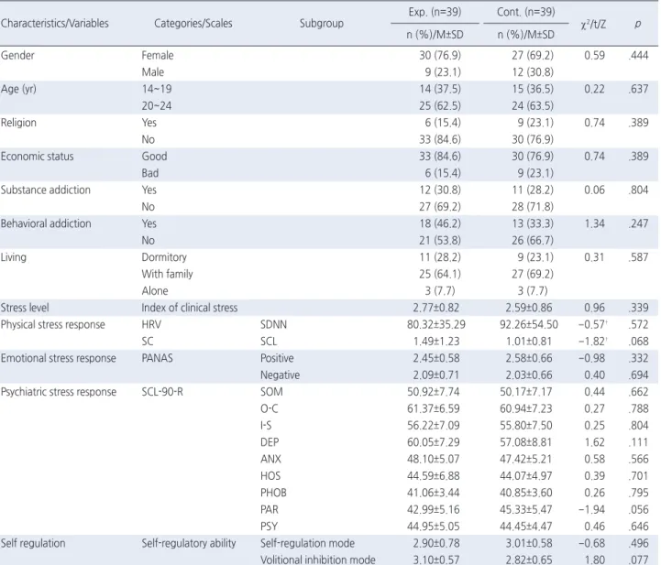Select the Gender row label

(x=17, y=55)
